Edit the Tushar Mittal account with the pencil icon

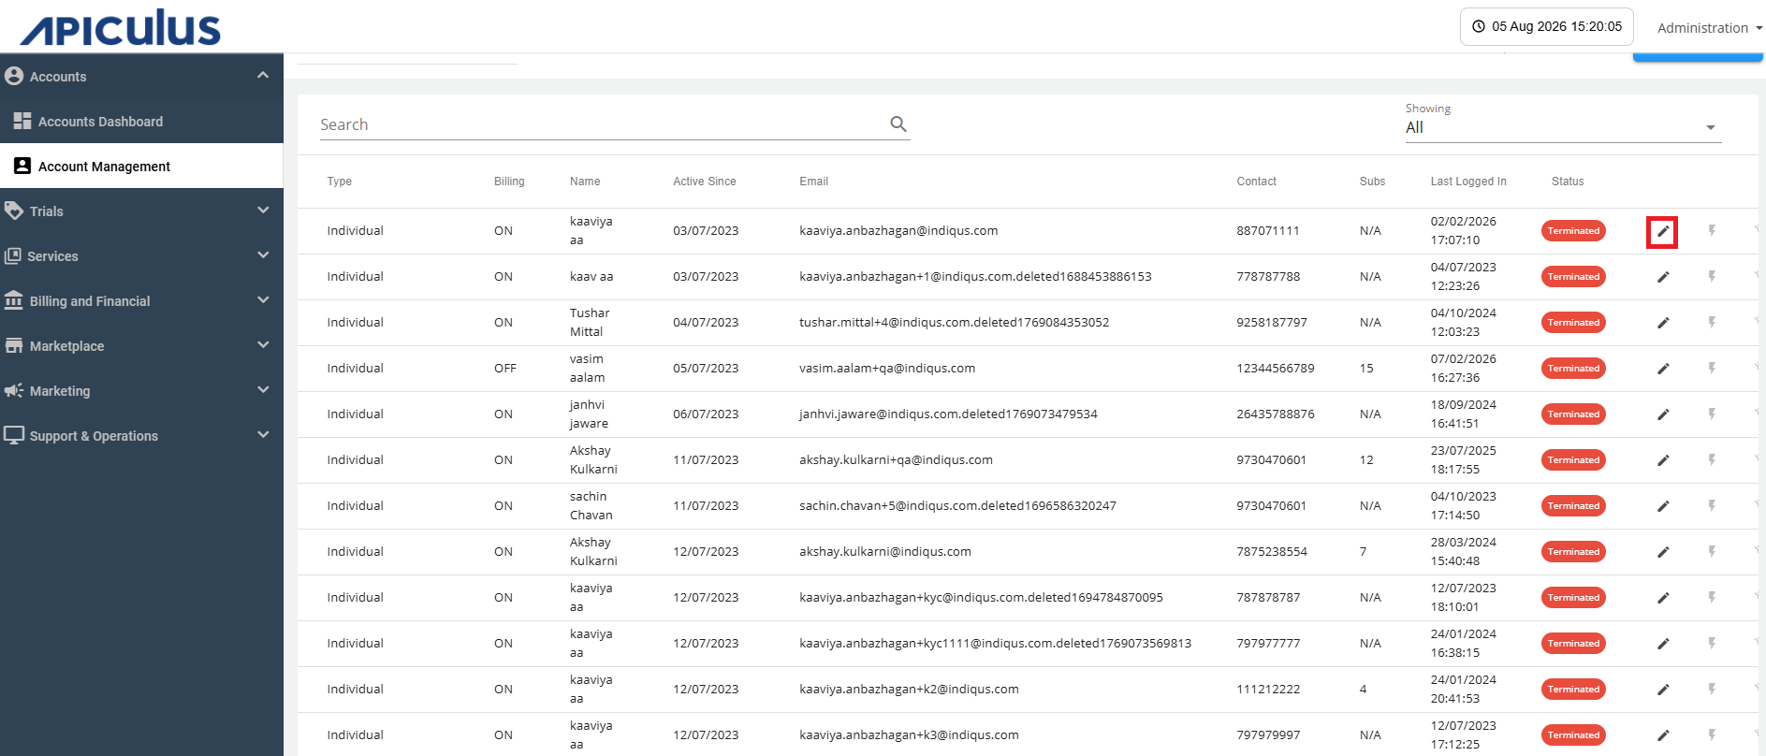click(x=1662, y=323)
